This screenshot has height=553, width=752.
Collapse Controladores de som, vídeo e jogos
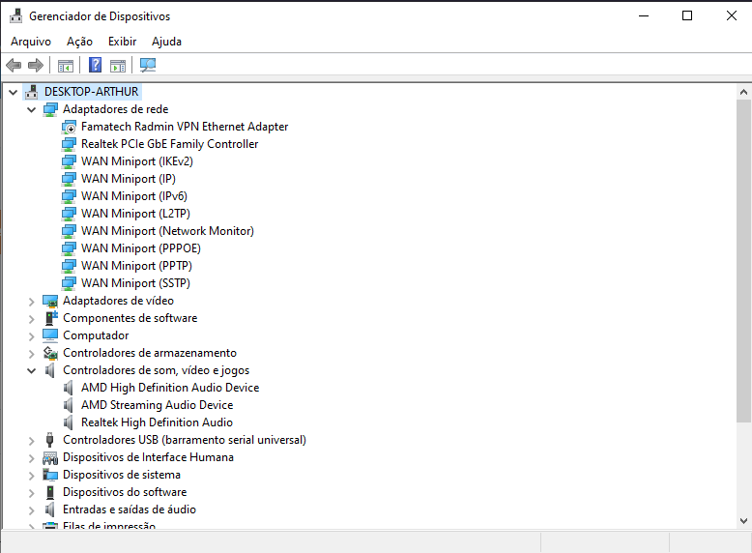click(x=32, y=370)
